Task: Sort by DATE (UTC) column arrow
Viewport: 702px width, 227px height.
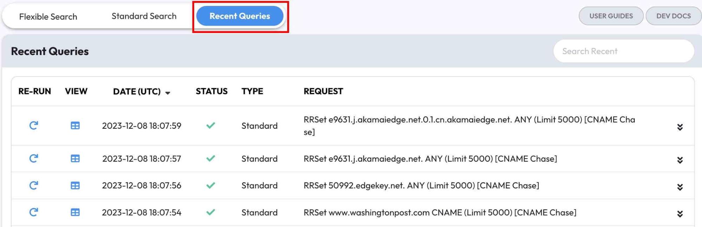Action: click(168, 93)
